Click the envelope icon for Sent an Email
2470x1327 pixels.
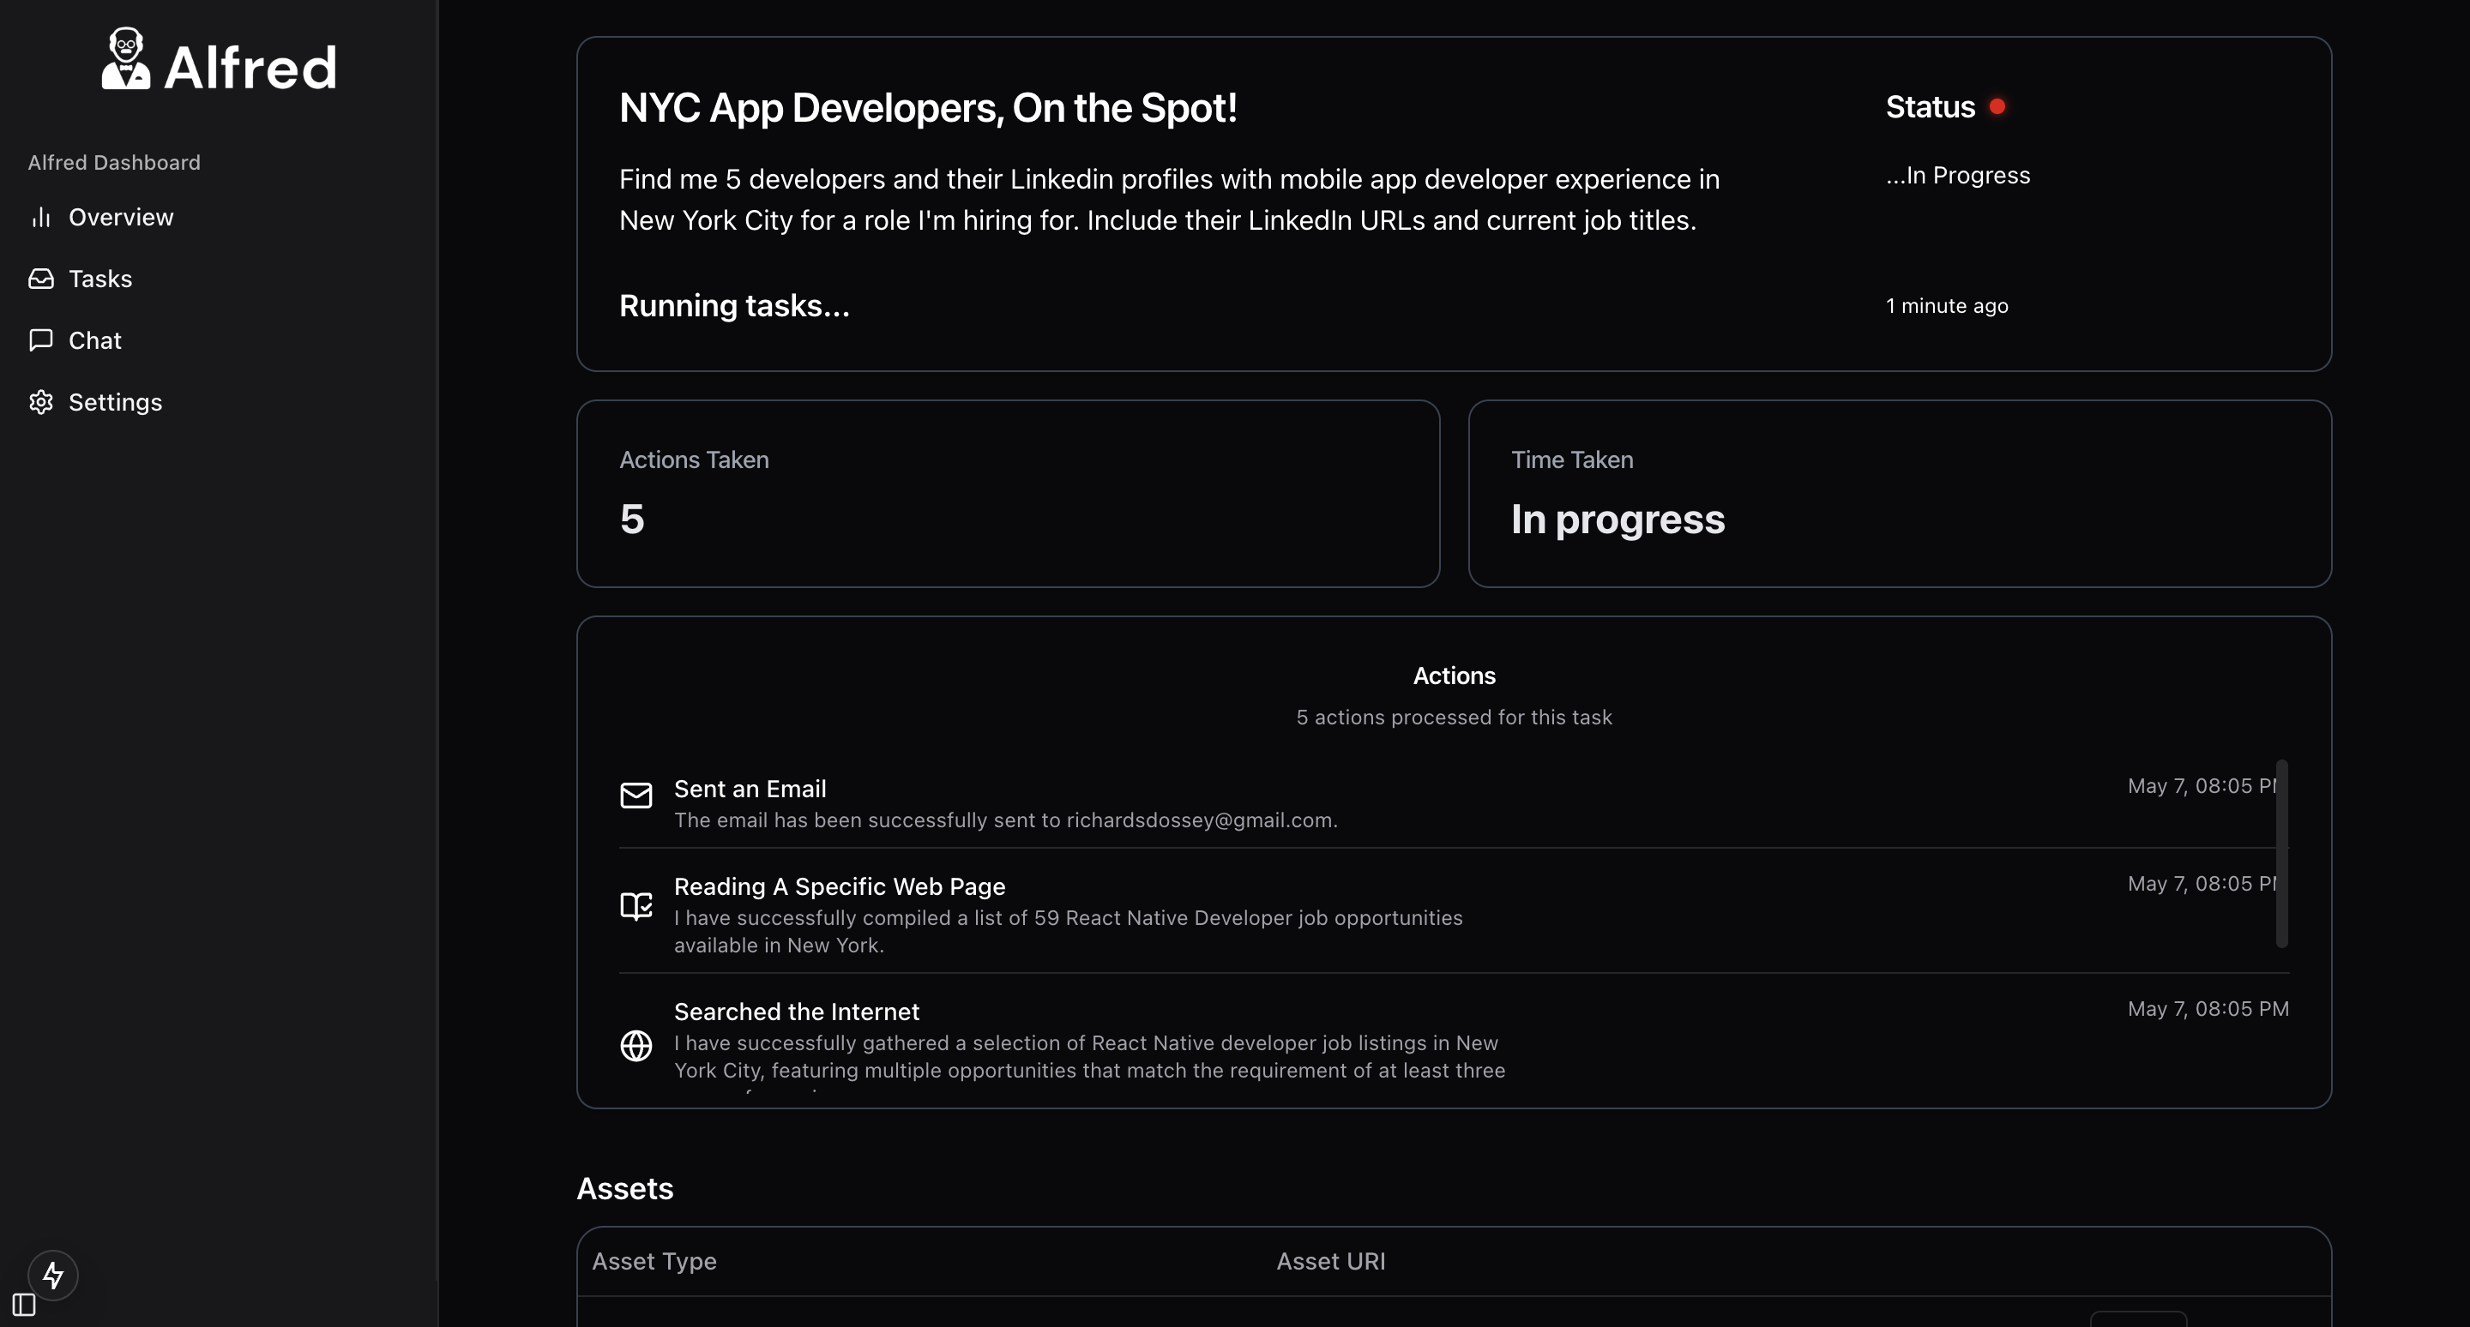pyautogui.click(x=636, y=796)
